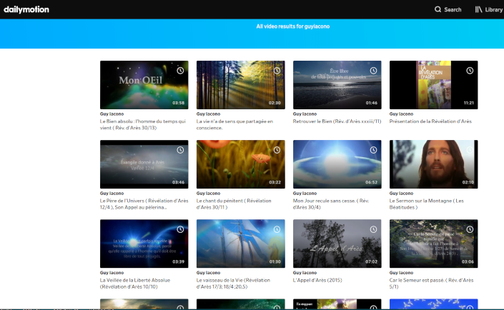This screenshot has width=504, height=310.
Task: Click Watch Later clock on forest sunbeams video
Action: (x=277, y=71)
